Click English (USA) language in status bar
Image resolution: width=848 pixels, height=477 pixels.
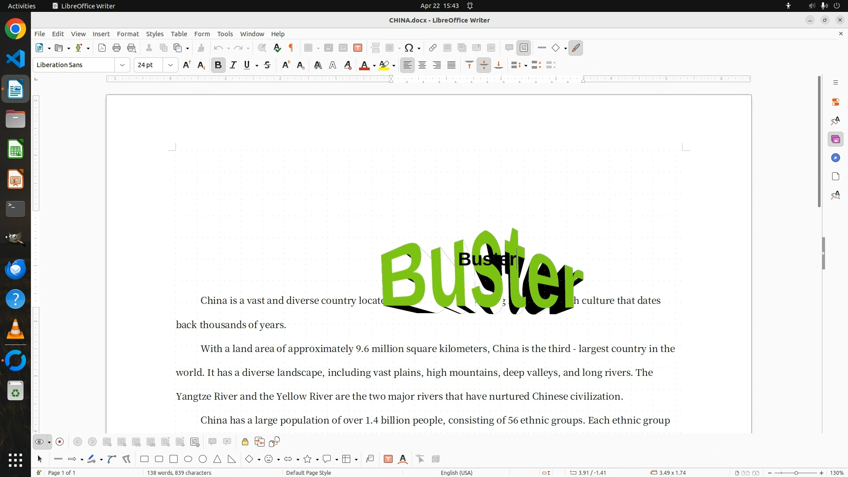point(456,473)
